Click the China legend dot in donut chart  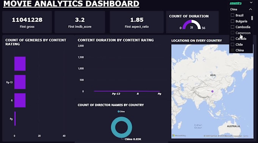118,112
